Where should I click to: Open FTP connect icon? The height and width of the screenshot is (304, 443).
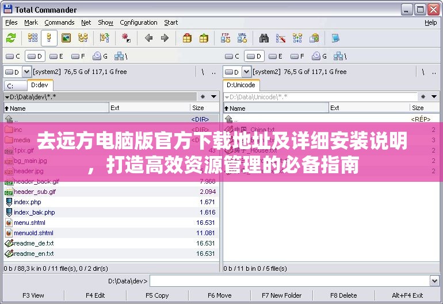click(x=226, y=38)
